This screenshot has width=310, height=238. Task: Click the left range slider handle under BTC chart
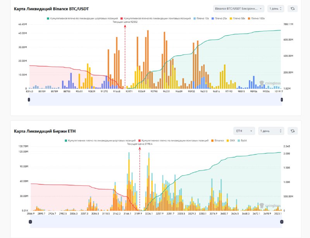point(29,100)
